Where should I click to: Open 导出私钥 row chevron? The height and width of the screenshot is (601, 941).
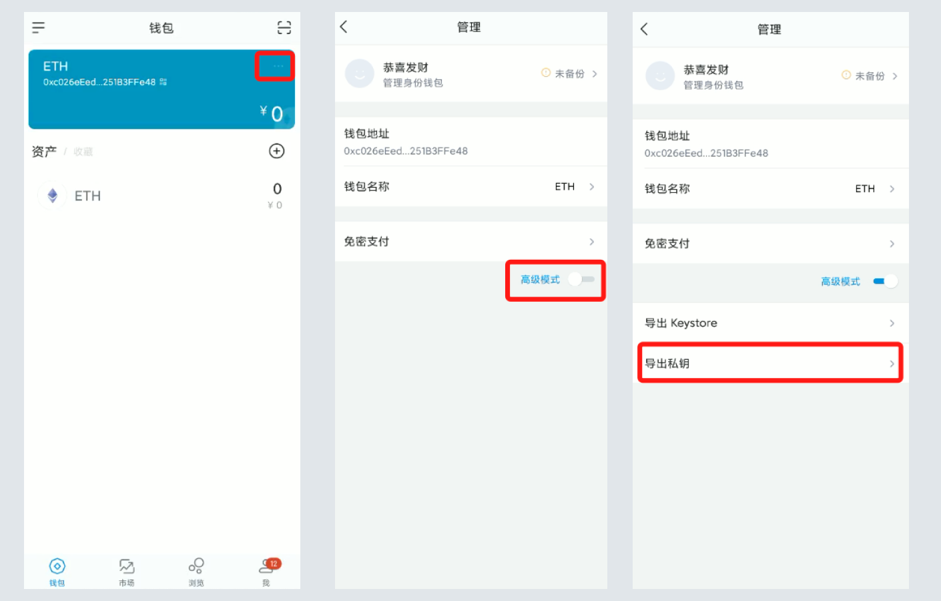click(892, 364)
